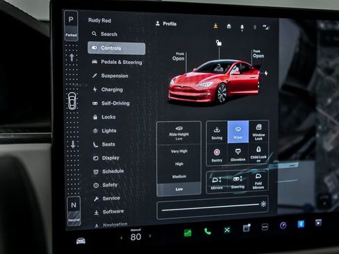Tap the LTE signal strength icon
339x254 pixels.
[x=266, y=27]
